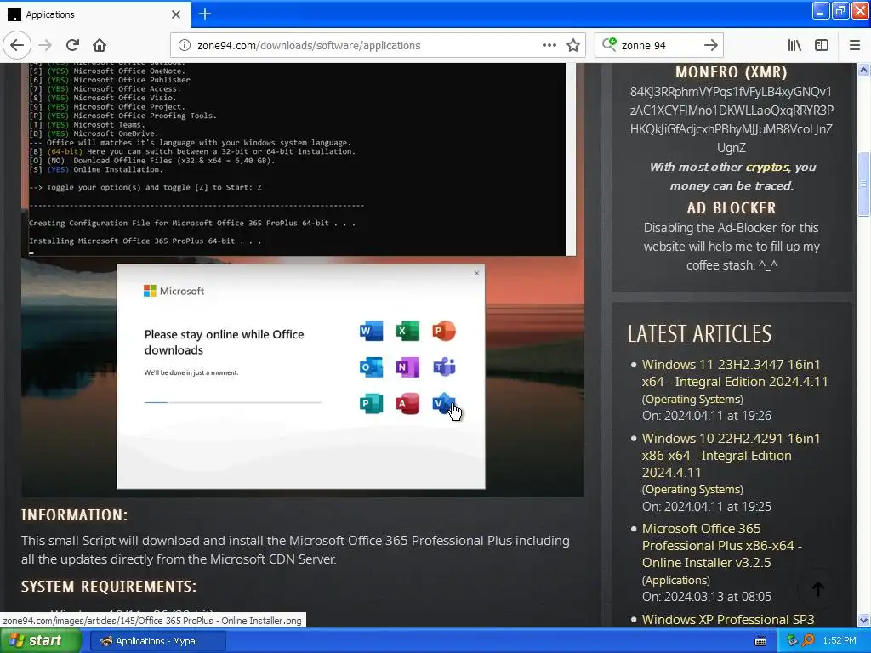Screen dimensions: 871x653
Task: Click the orange magnifier system tray icon
Action: coord(808,641)
